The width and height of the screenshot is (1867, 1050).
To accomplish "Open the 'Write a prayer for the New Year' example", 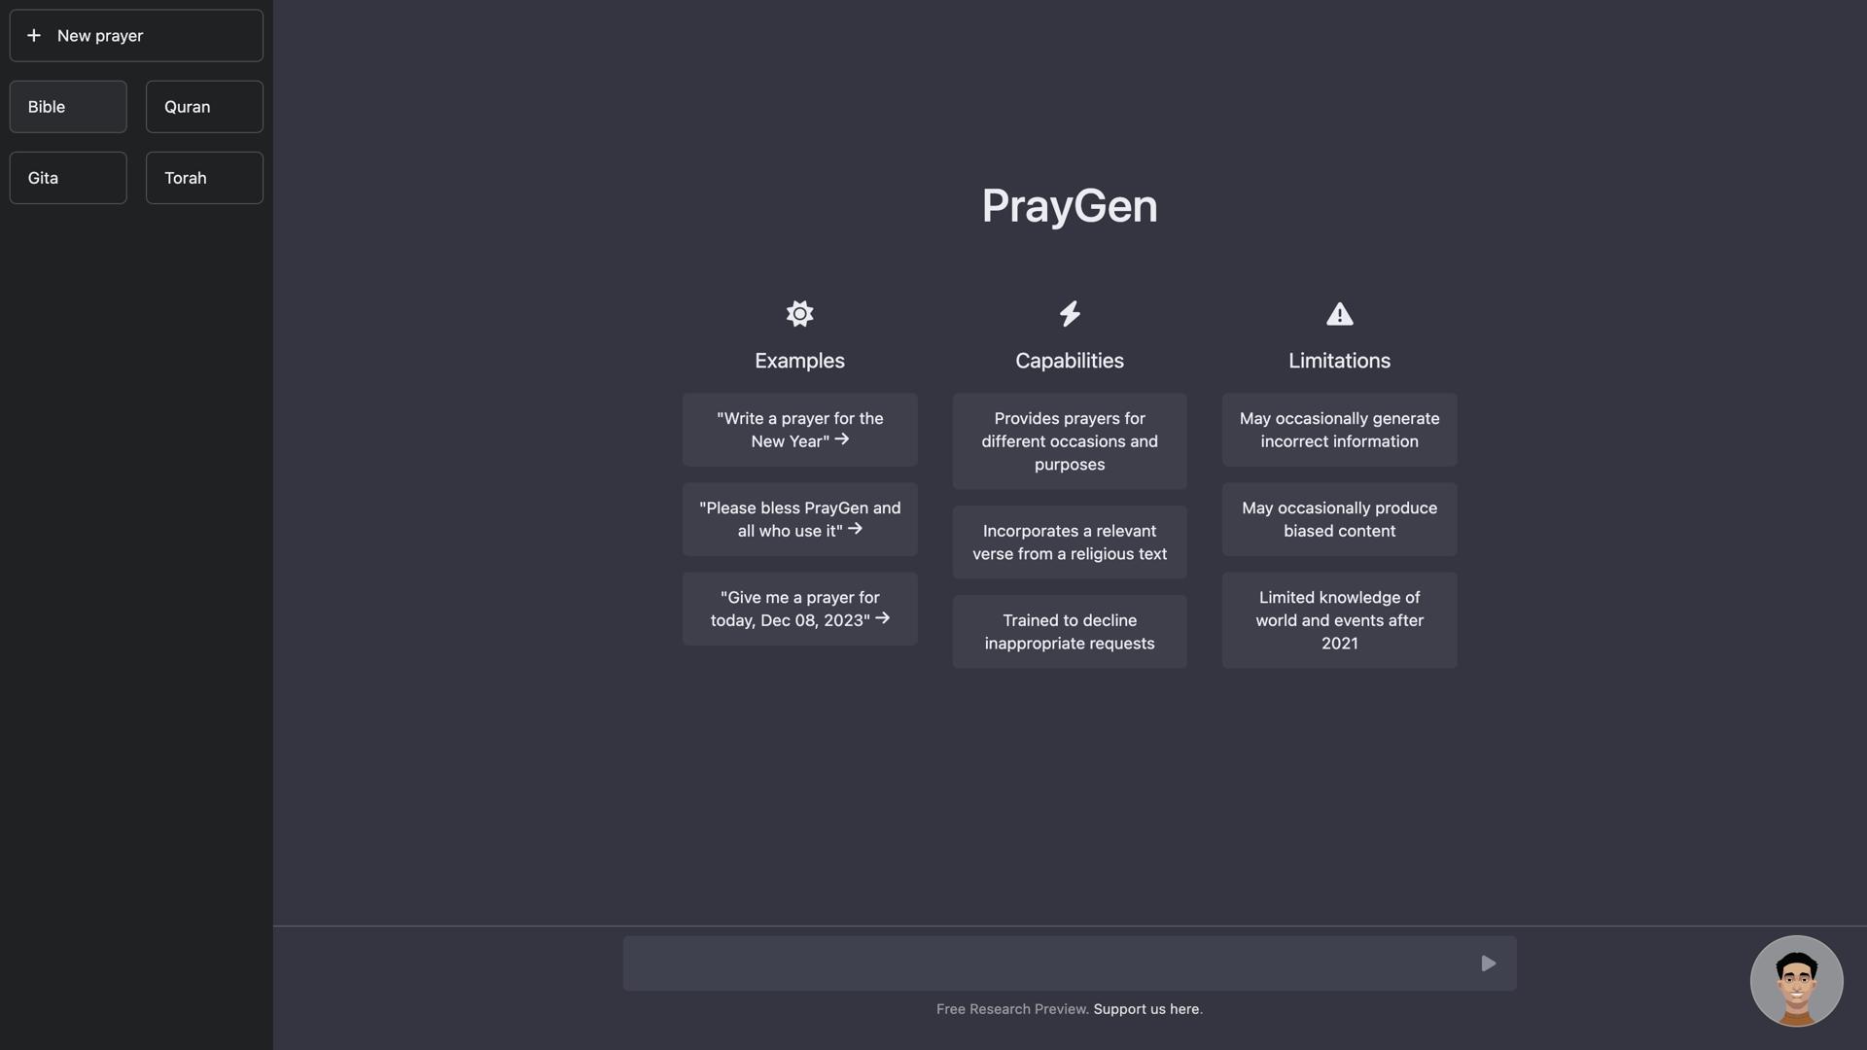I will pos(799,429).
